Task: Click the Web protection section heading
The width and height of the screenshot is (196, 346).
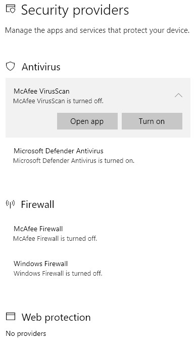Action: point(56,317)
